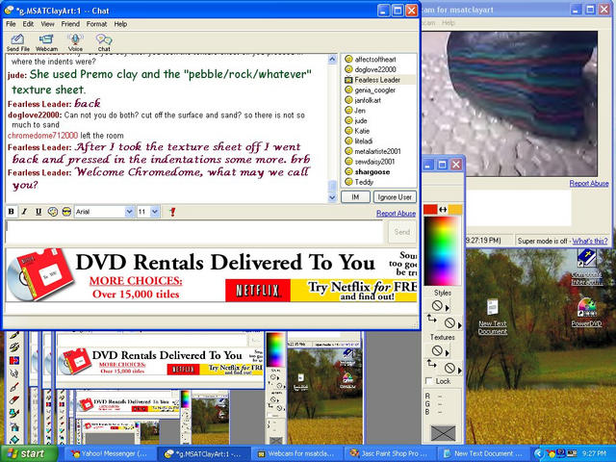Click chat scrollbar down arrow
The width and height of the screenshot is (616, 462).
click(x=332, y=197)
